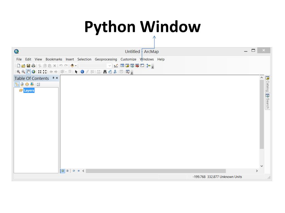Image resolution: width=285 pixels, height=213 pixels.
Task: Select the Zoom In tool
Action: pyautogui.click(x=18, y=72)
